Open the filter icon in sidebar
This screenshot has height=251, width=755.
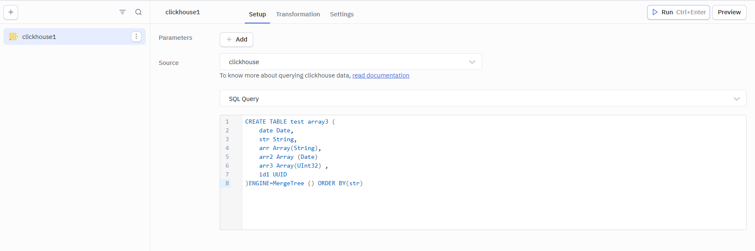[x=122, y=12]
